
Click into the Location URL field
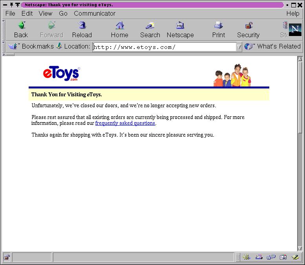point(164,47)
